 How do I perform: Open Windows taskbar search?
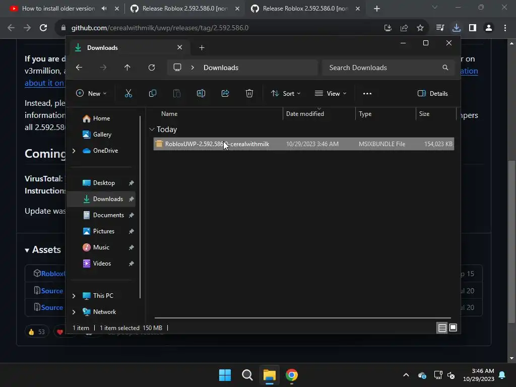(x=247, y=375)
